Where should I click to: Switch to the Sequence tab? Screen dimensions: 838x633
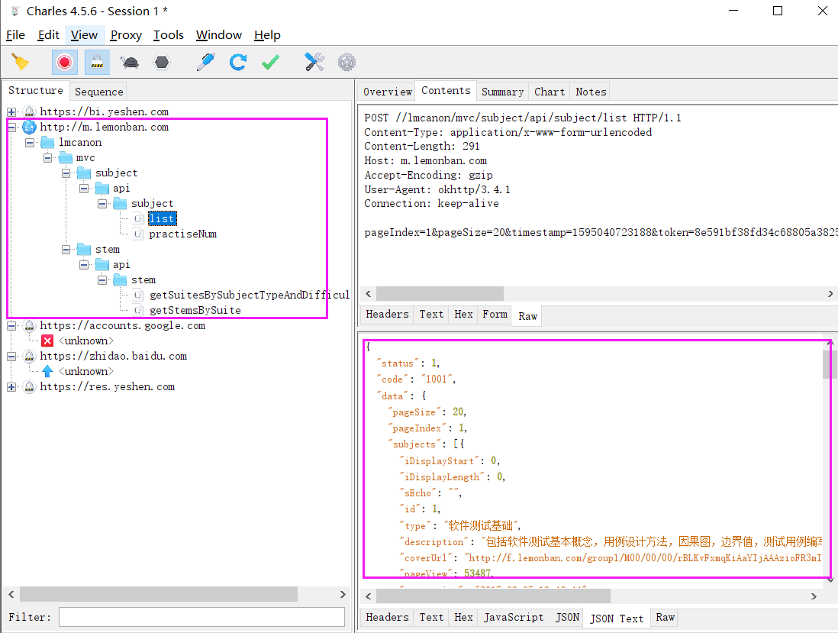tap(98, 92)
